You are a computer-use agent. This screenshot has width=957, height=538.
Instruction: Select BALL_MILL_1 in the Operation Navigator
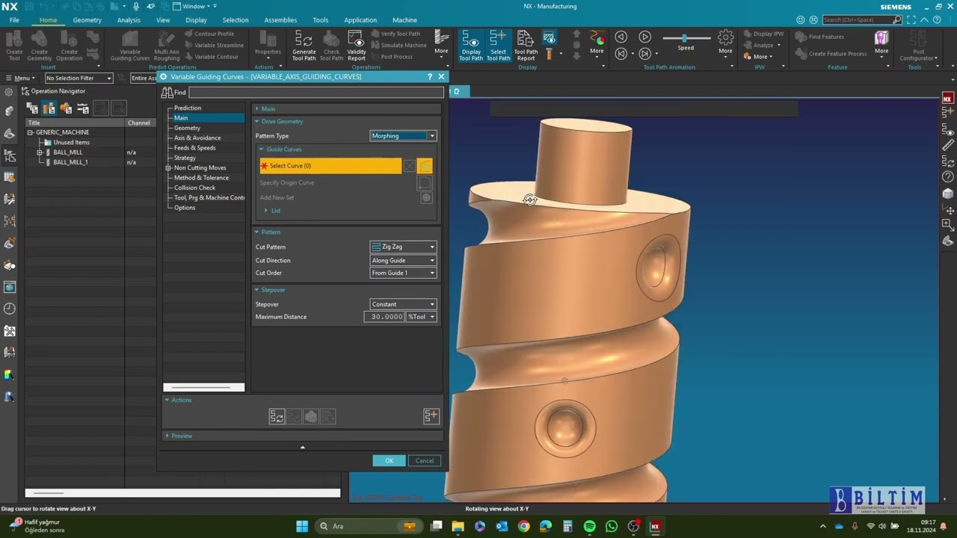[x=70, y=162]
